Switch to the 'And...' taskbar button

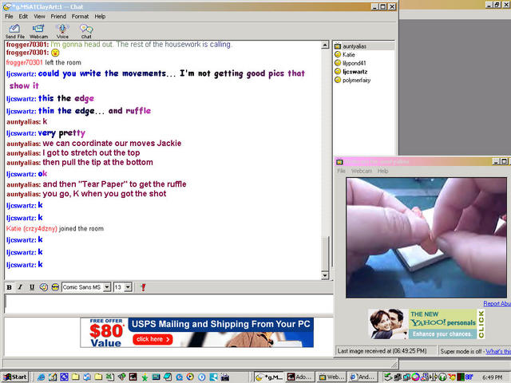(362, 377)
